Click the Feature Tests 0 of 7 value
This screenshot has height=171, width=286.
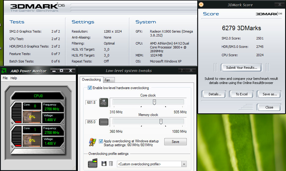56,54
